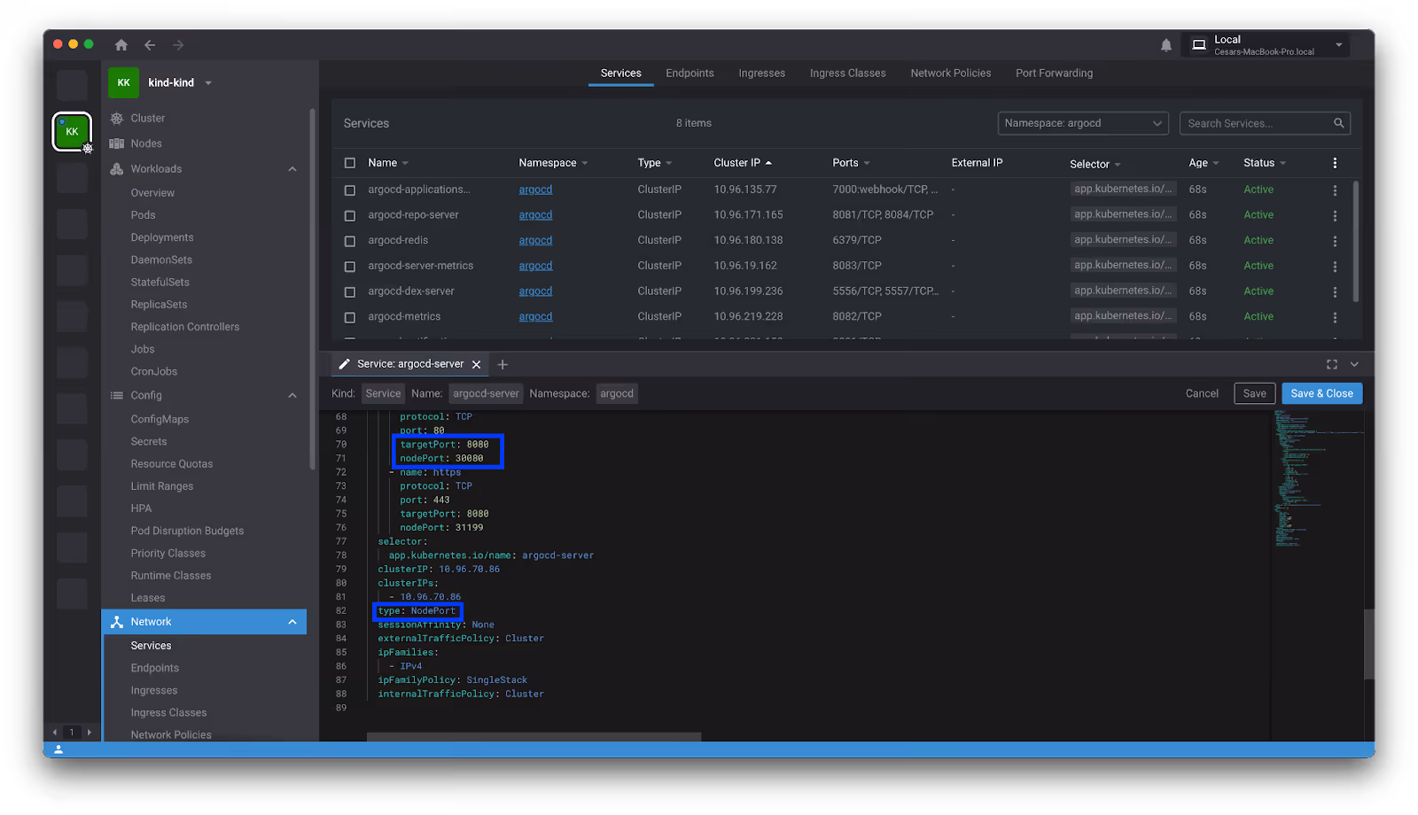Open argocd namespace link for argocd-dex-server

[535, 291]
